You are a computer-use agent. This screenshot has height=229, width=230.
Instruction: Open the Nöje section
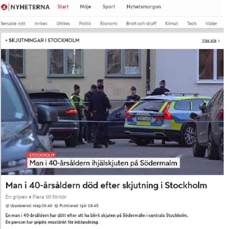pyautogui.click(x=86, y=7)
